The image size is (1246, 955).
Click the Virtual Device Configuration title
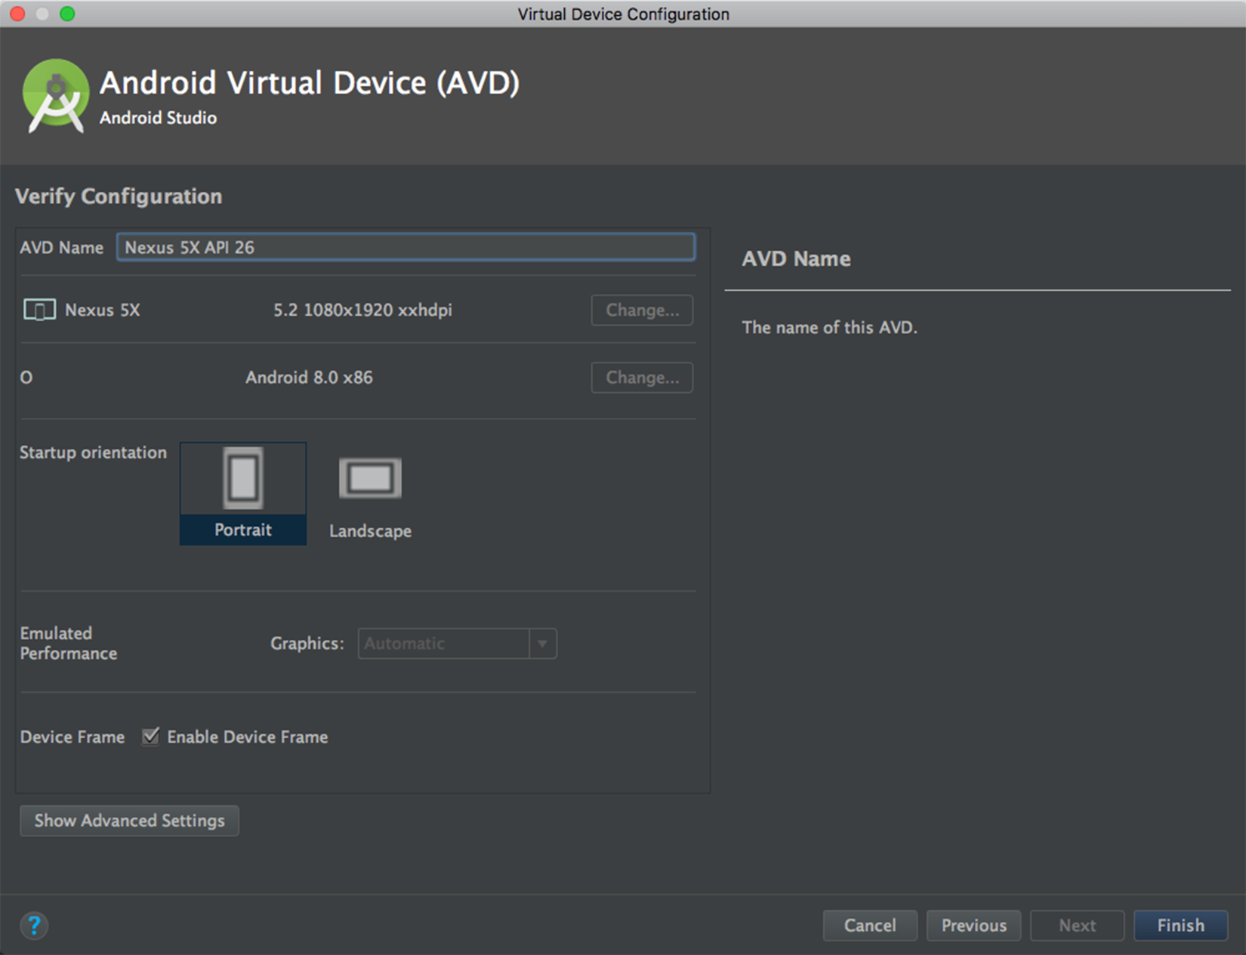pyautogui.click(x=623, y=14)
